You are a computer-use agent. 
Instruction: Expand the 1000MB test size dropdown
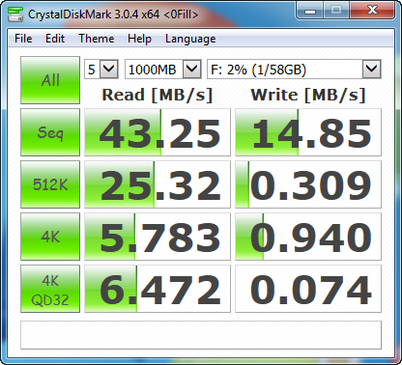(x=163, y=69)
